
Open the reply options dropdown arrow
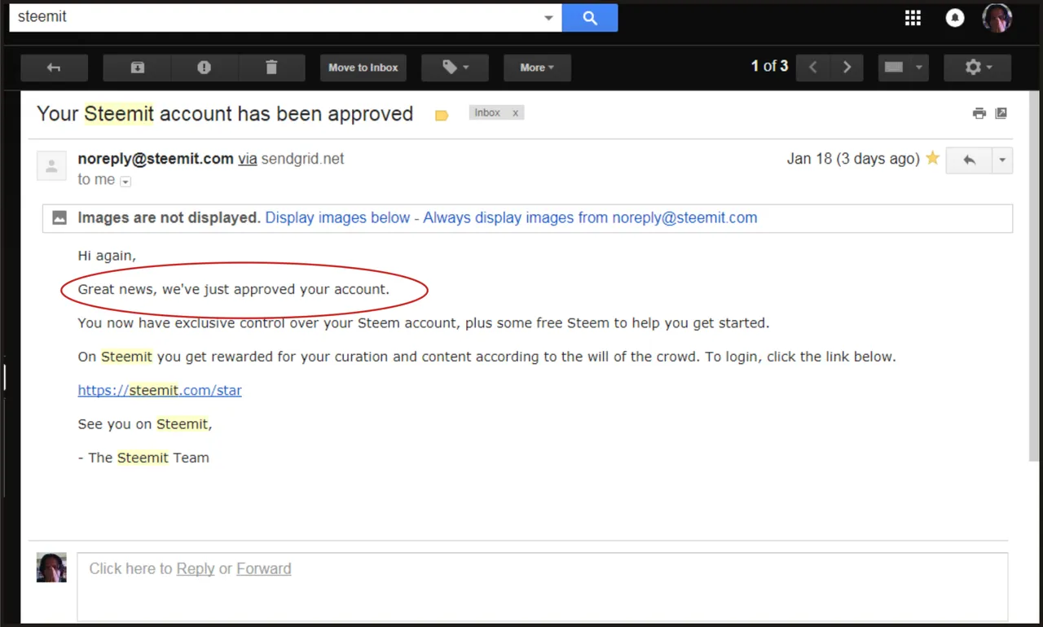1002,160
